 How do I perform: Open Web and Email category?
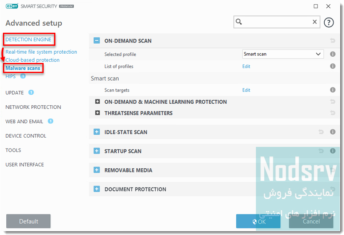[x=24, y=122]
